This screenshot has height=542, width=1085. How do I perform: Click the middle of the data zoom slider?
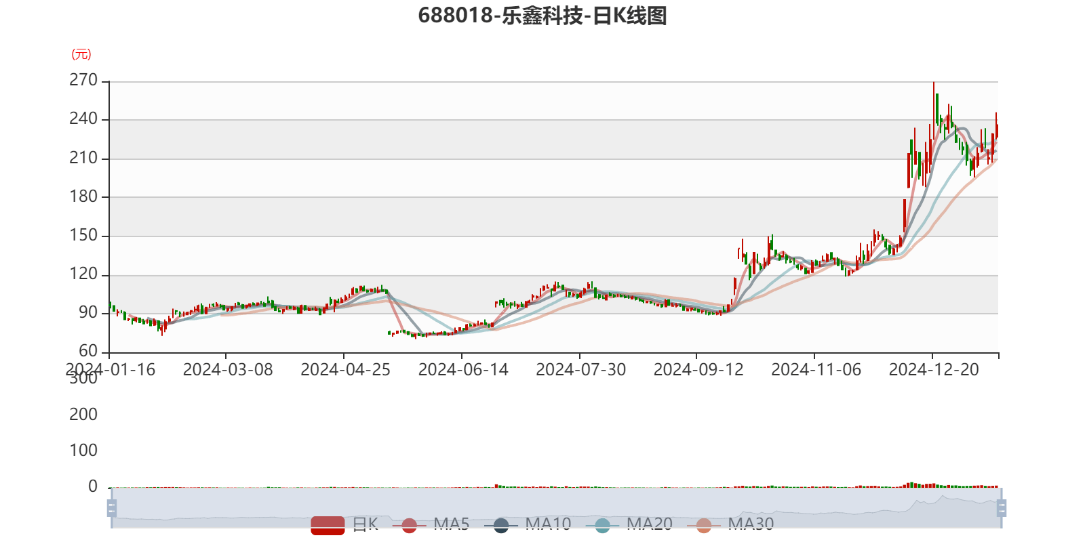(x=556, y=507)
